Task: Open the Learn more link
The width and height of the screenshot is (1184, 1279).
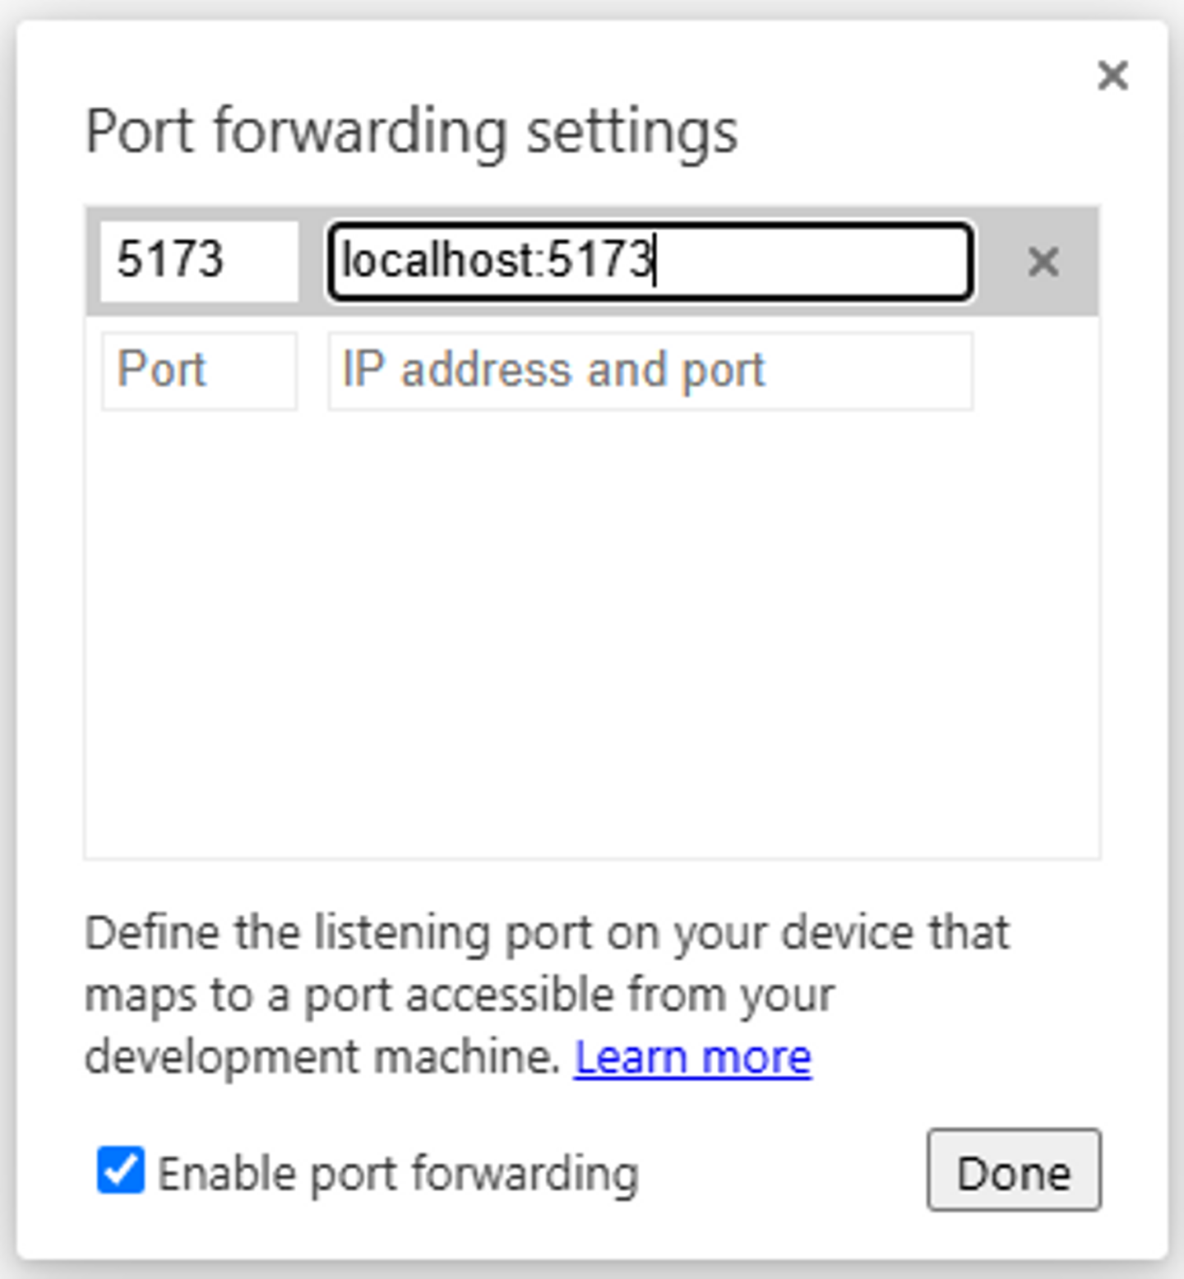Action: coord(692,1057)
